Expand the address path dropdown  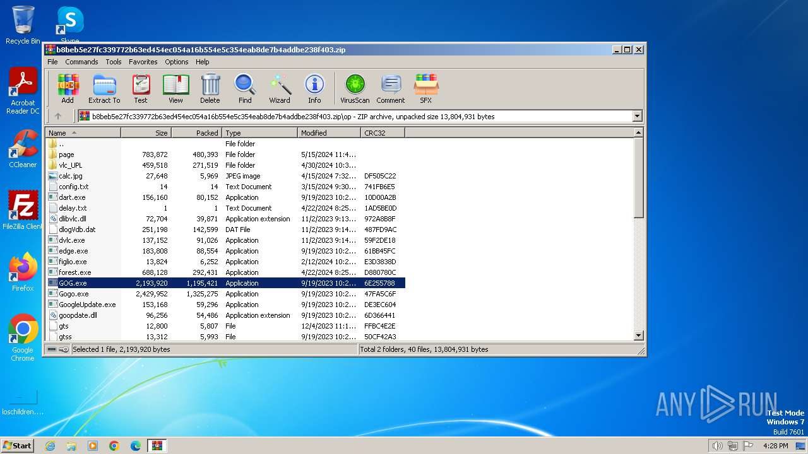point(637,116)
